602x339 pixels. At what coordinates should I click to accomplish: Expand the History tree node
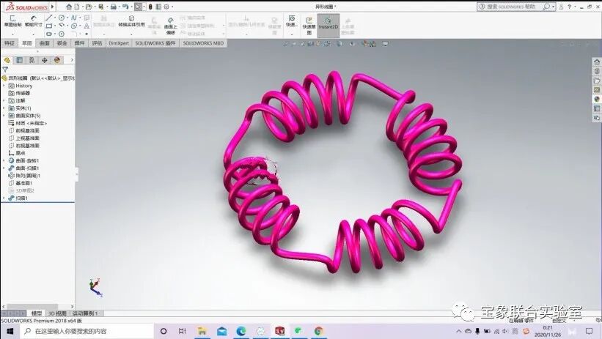(4, 86)
